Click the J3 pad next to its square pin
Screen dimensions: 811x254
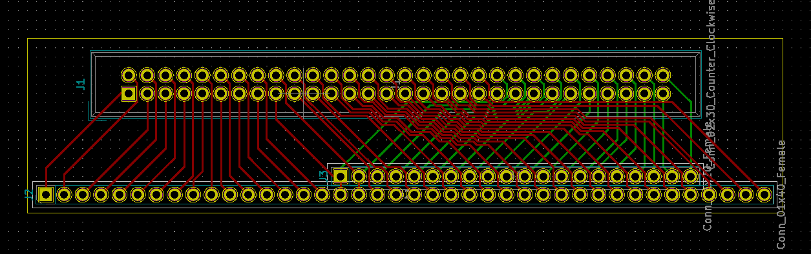[359, 175]
